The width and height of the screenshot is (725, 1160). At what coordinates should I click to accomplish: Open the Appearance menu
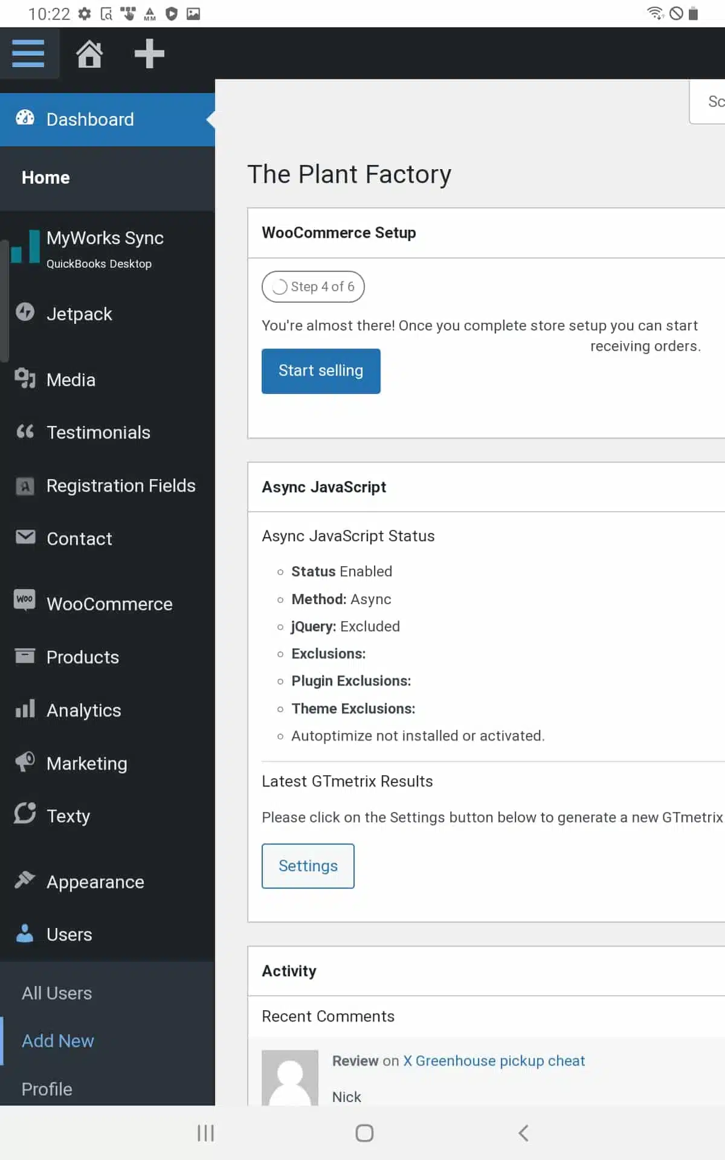(x=95, y=882)
